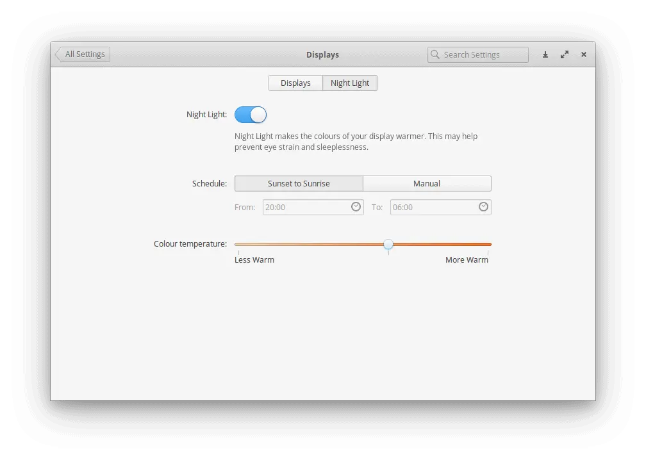Close the Displays settings window
Viewport: 646px width, 460px height.
(x=584, y=55)
